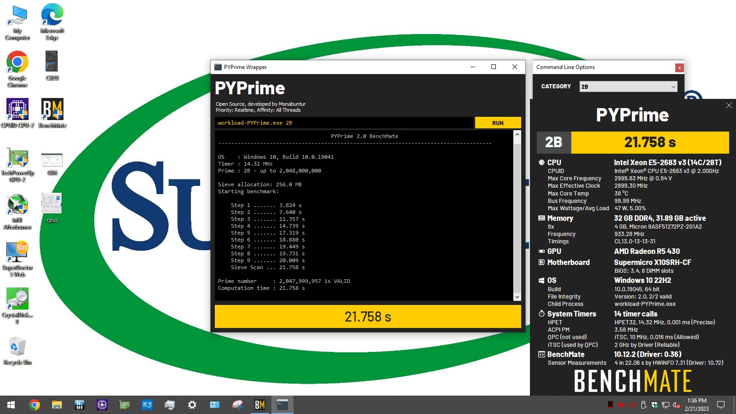
Task: Launch CrystalDiskMark 8 desktop shortcut
Action: (x=17, y=306)
